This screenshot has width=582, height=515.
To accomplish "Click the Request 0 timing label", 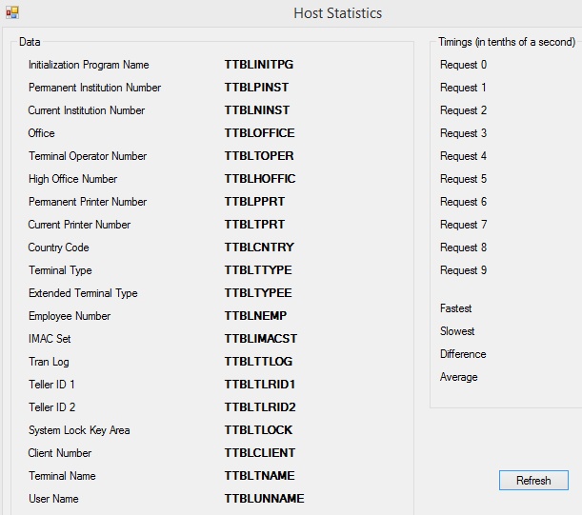I will pos(463,65).
